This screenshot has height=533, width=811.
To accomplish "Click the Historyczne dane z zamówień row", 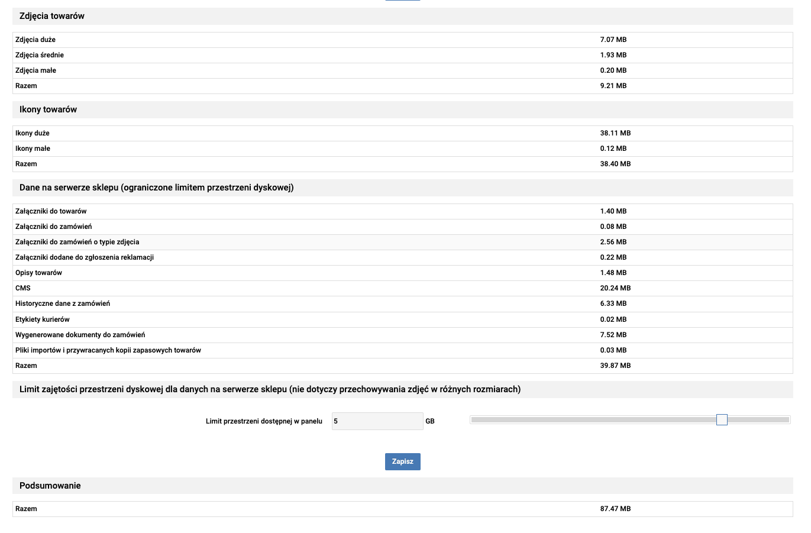I will (402, 303).
